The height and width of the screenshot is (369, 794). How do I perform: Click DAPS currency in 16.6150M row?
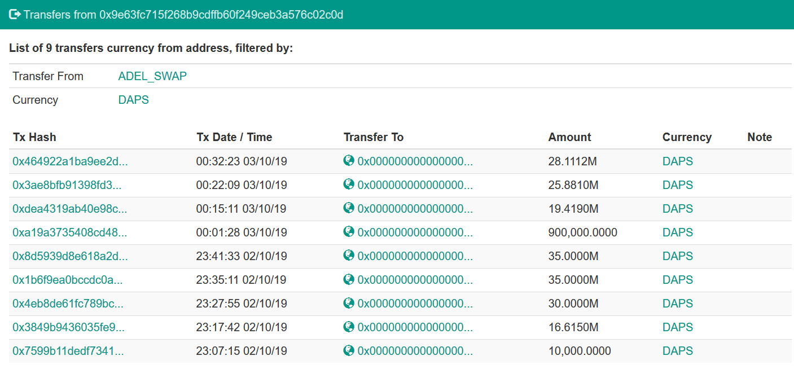click(x=678, y=327)
